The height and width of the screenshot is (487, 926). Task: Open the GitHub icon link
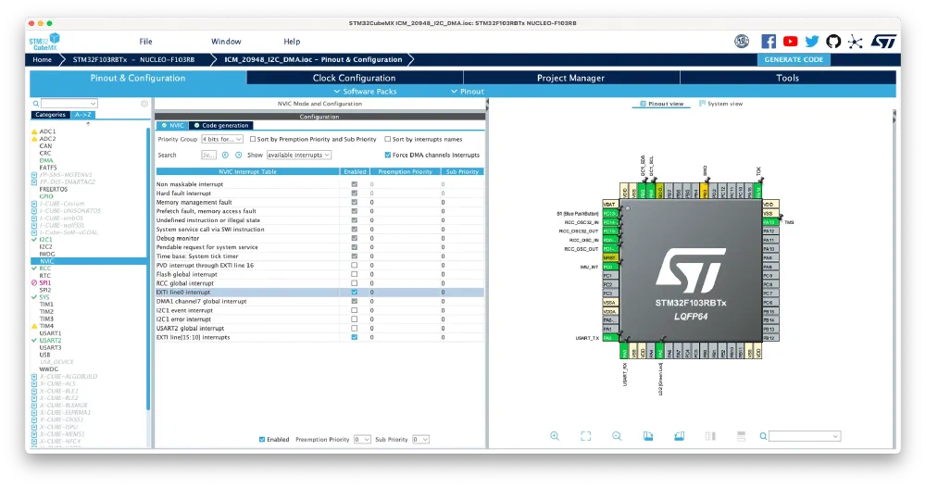[833, 42]
